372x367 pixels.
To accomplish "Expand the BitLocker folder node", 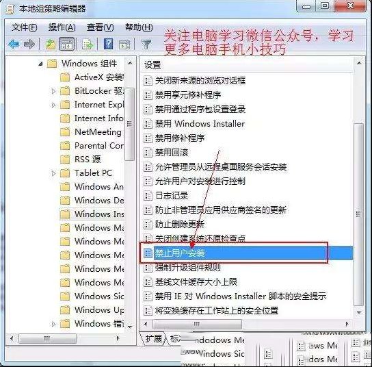I will click(x=53, y=91).
